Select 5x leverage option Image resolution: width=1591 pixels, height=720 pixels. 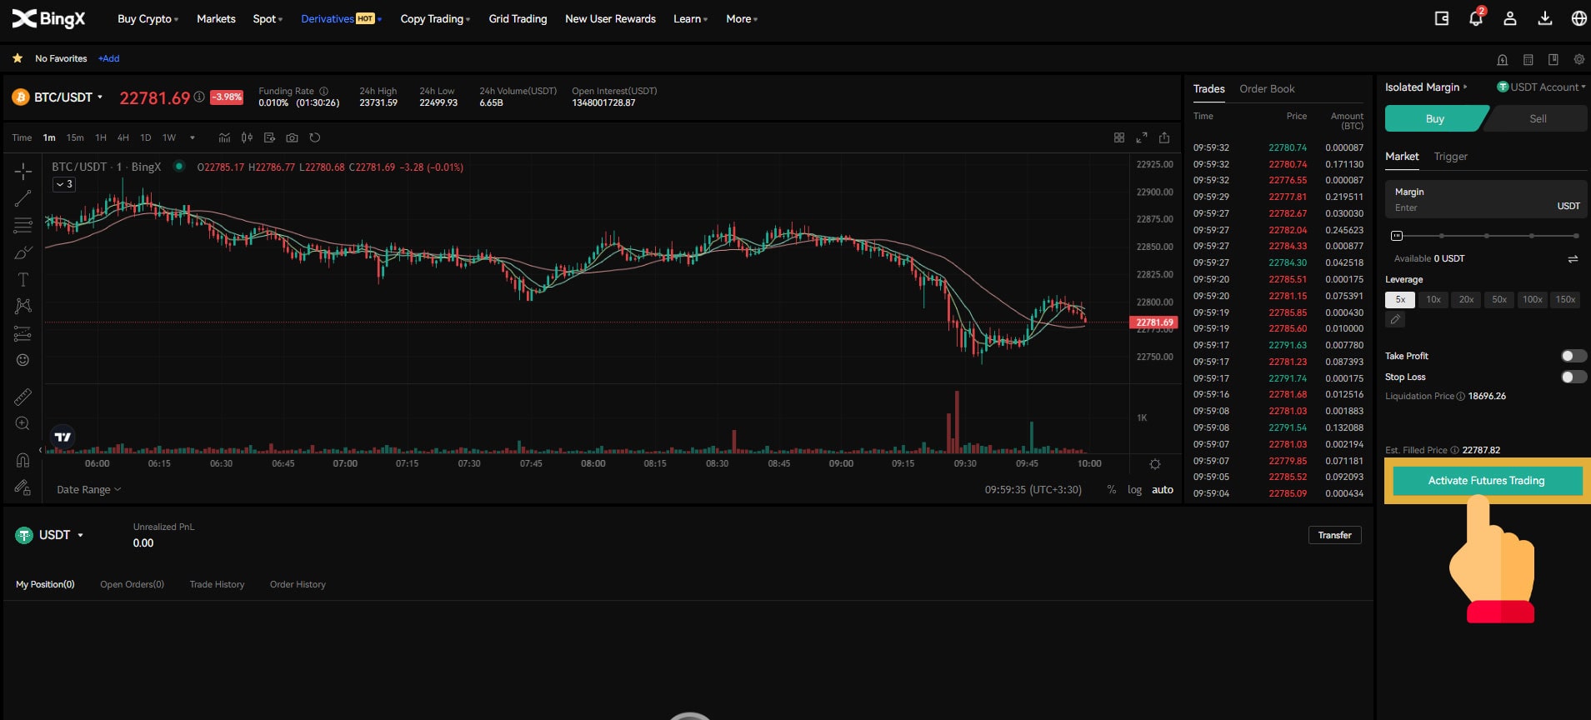click(1400, 299)
